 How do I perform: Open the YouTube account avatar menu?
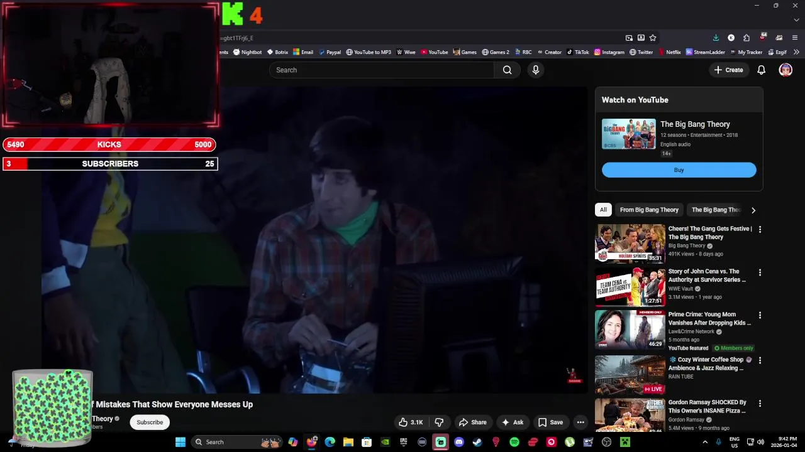tap(786, 70)
